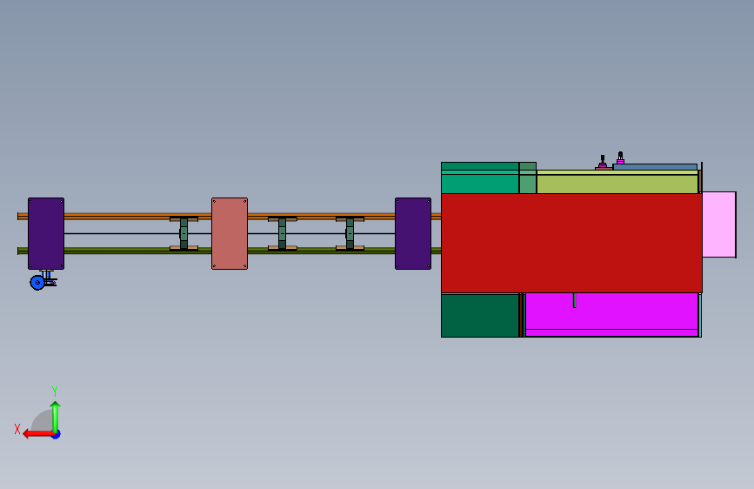Click the red X axis arrow of triad

(38, 434)
